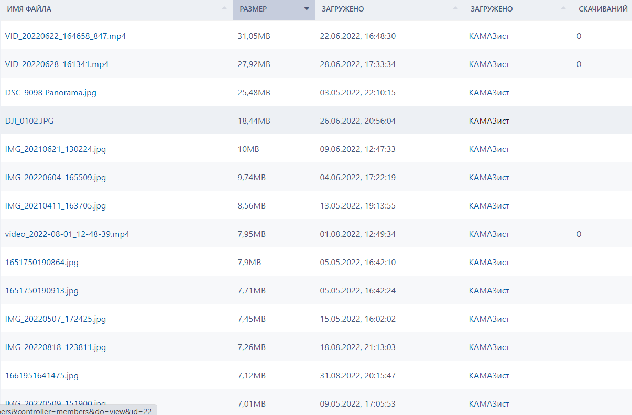
Task: Click download count for VID_20220628_161341.mp4
Action: pos(579,64)
